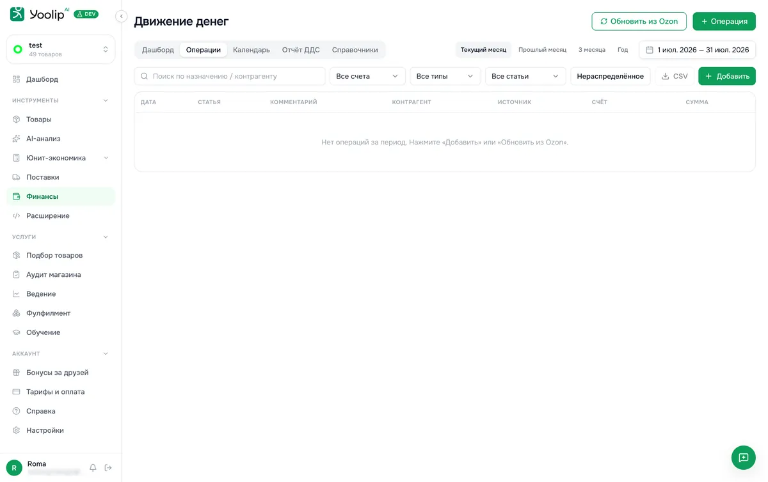Open the Все типы dropdown
The image size is (768, 482).
point(445,76)
